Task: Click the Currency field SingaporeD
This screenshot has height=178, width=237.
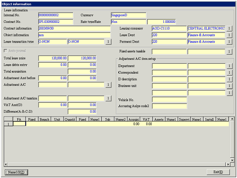Action: pyautogui.click(x=128, y=15)
